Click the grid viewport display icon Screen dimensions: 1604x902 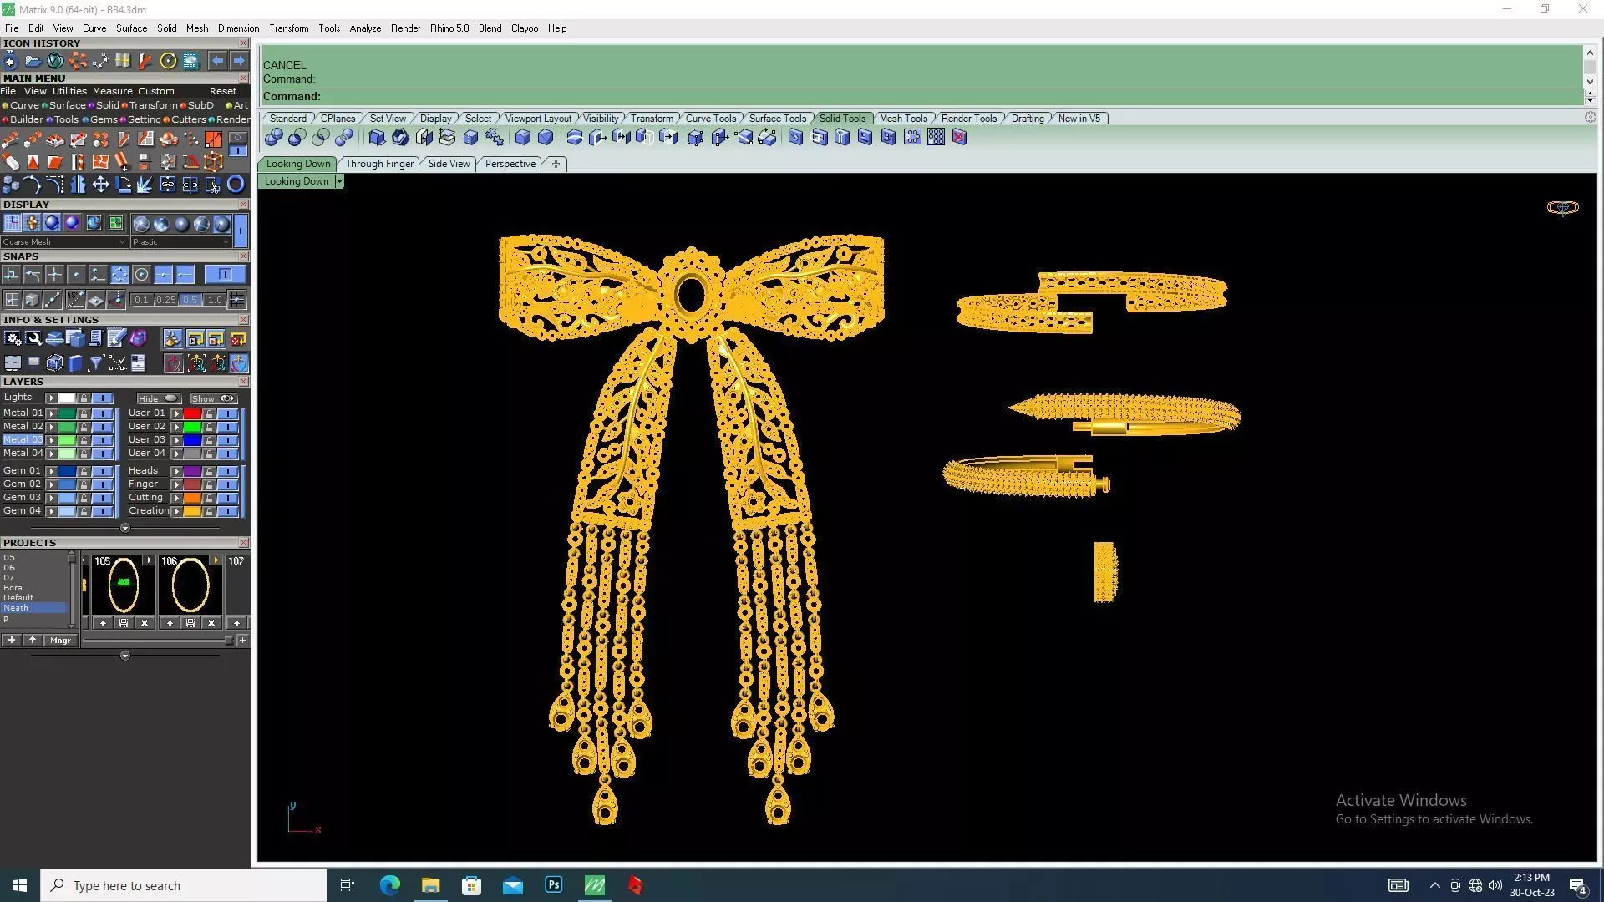pos(12,223)
